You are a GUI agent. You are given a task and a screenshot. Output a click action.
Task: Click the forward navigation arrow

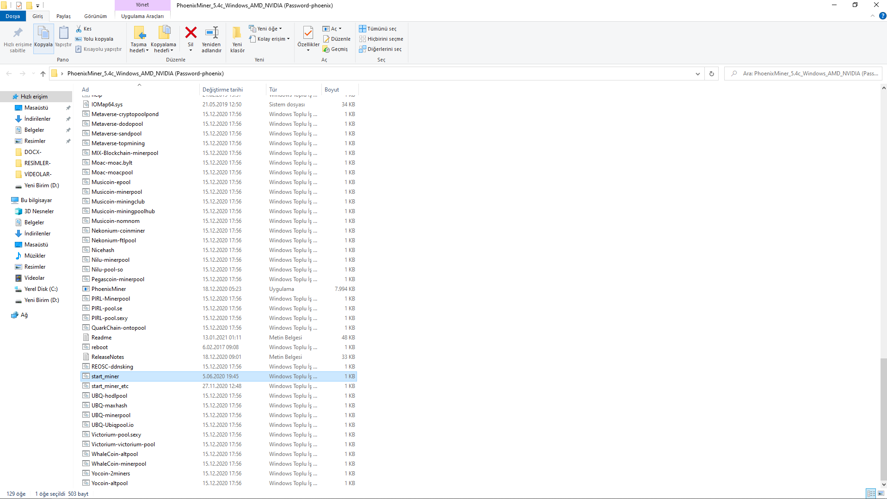pos(22,74)
